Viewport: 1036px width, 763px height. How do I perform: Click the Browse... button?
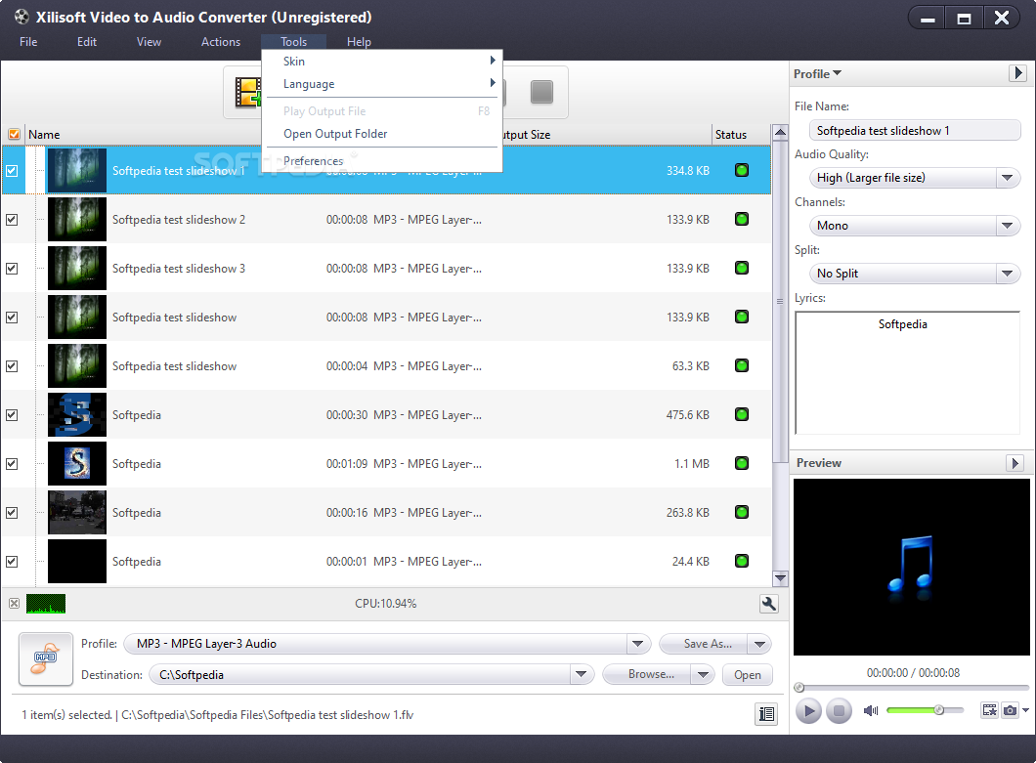coord(647,674)
